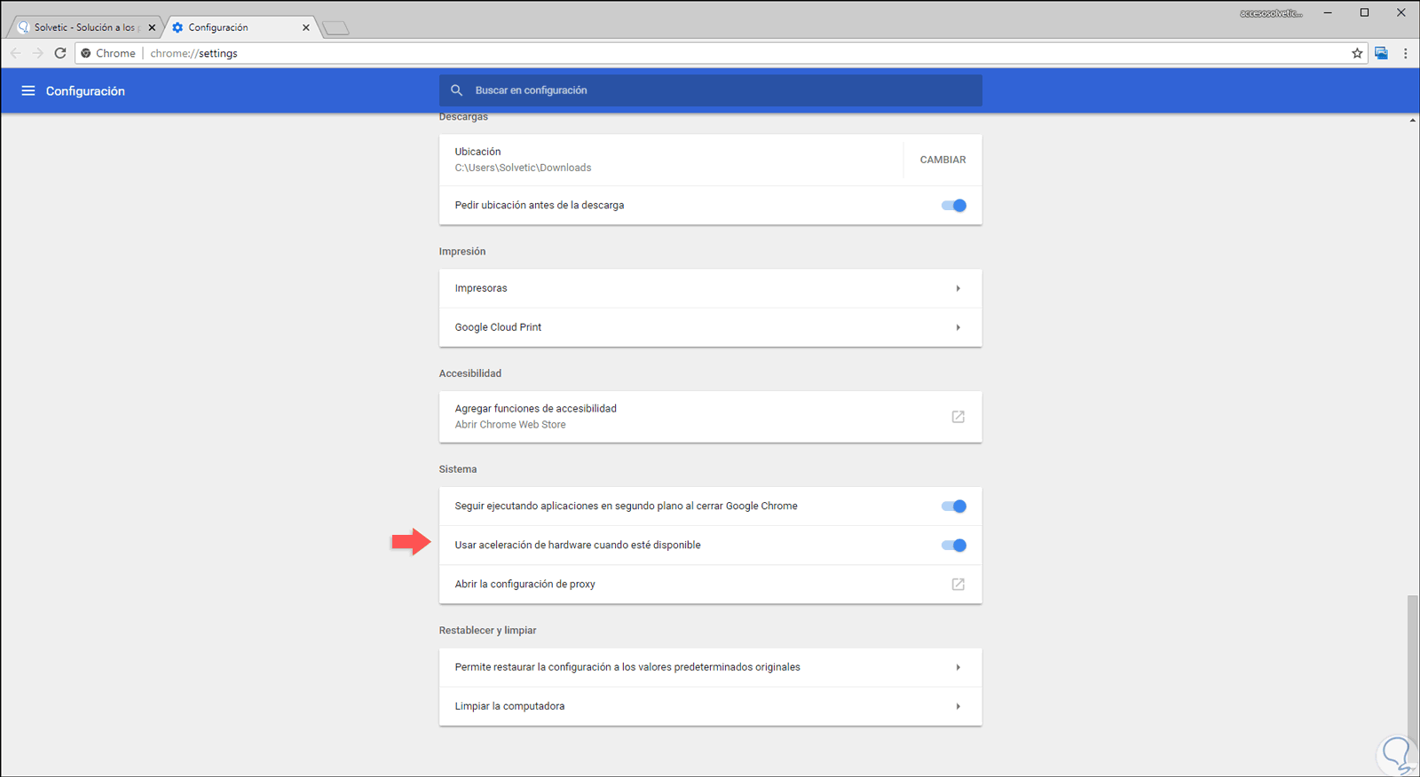Open Chrome's three-dot menu
The image size is (1420, 777).
coord(1405,53)
